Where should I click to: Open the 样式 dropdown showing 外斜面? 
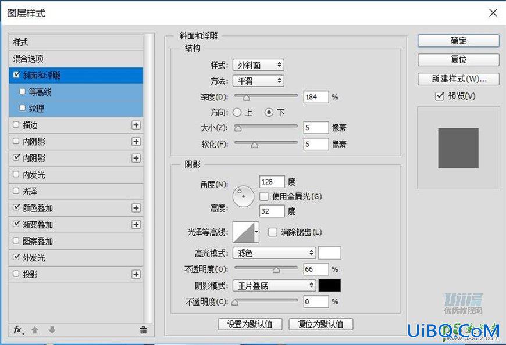(258, 65)
